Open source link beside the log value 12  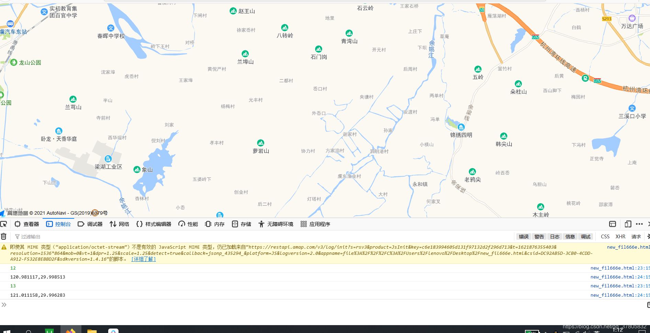(x=620, y=268)
